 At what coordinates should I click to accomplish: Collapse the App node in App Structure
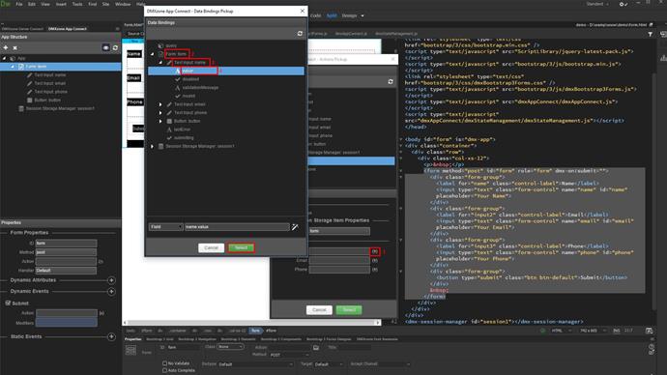tap(4, 58)
